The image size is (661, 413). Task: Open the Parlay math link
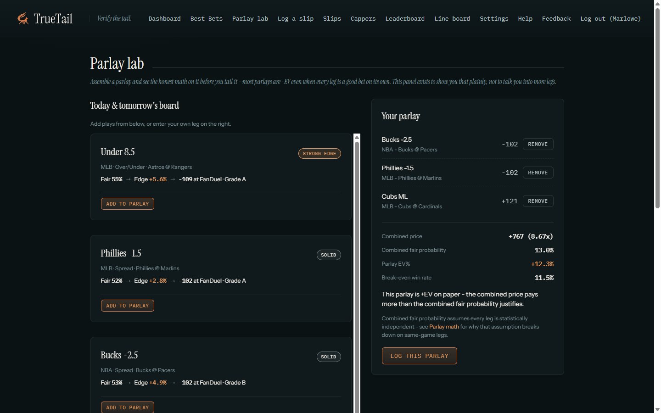coord(444,327)
